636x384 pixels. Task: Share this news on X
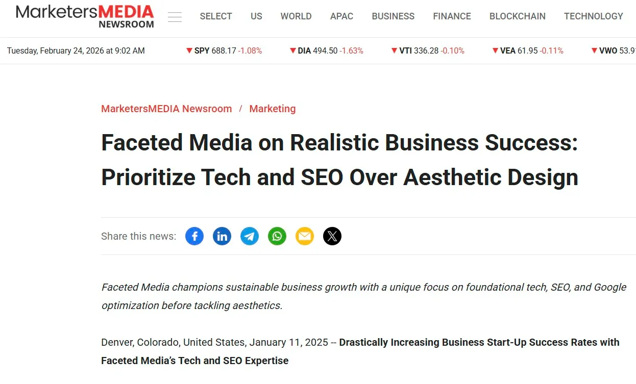point(332,236)
